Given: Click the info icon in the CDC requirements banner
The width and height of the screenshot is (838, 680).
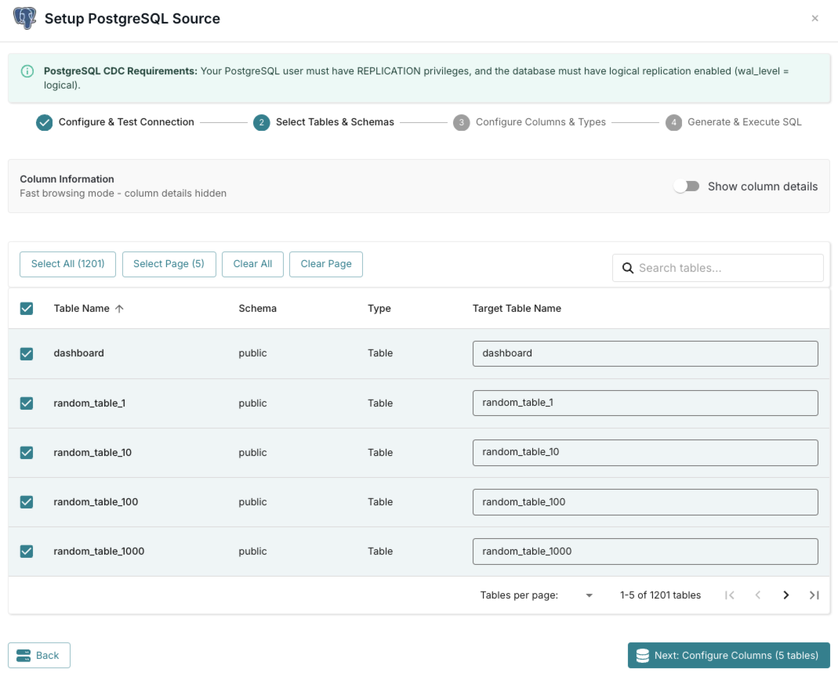Looking at the screenshot, I should 27,71.
